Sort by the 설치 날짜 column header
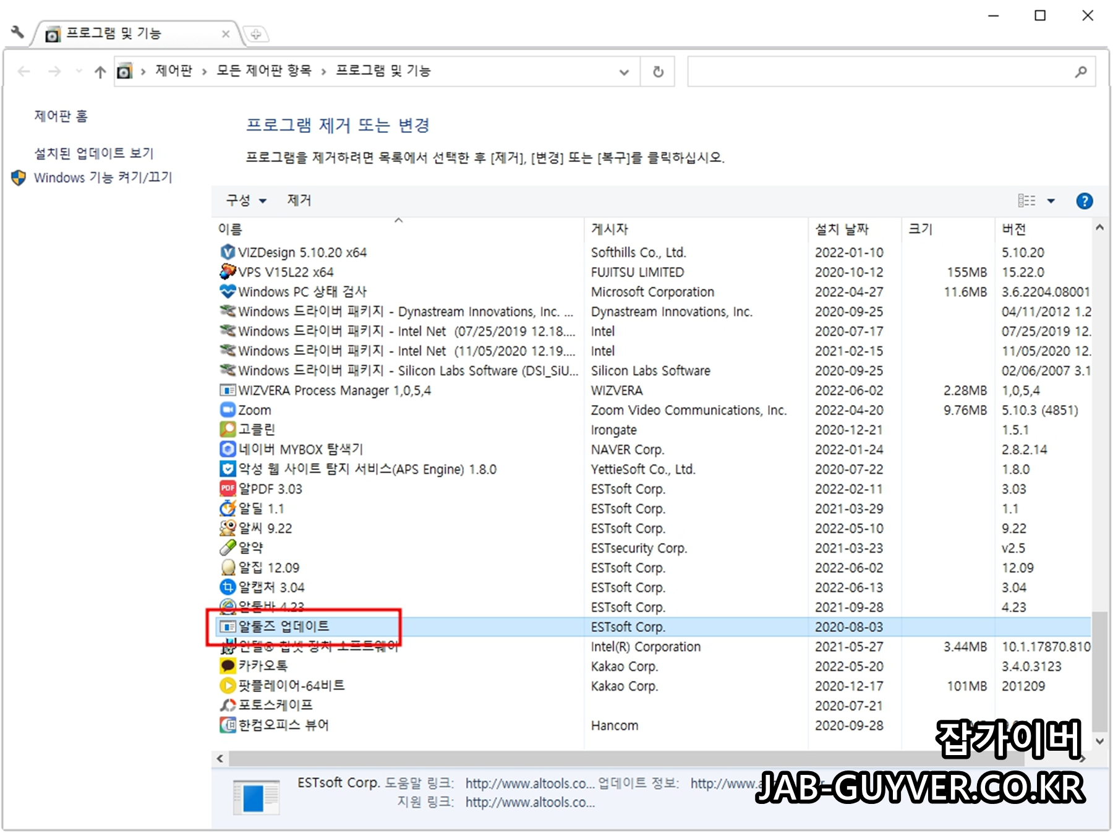The width and height of the screenshot is (1113, 833). 855,229
